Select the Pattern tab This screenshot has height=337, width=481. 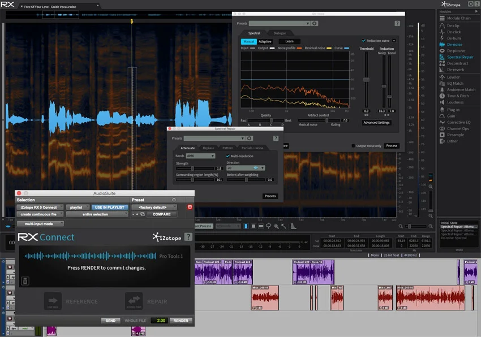[227, 148]
